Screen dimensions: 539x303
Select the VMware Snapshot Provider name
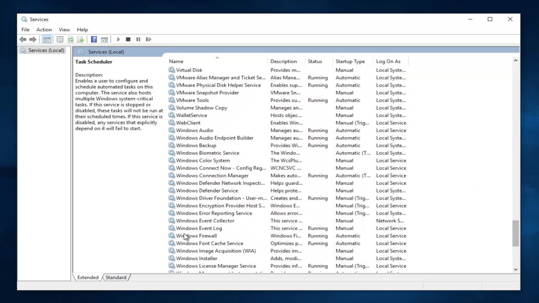click(207, 93)
